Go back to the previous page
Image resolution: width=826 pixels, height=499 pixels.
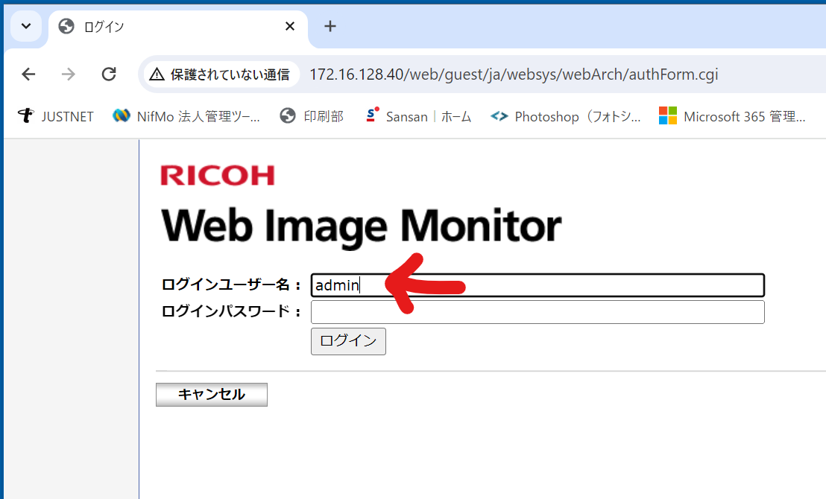pos(28,74)
